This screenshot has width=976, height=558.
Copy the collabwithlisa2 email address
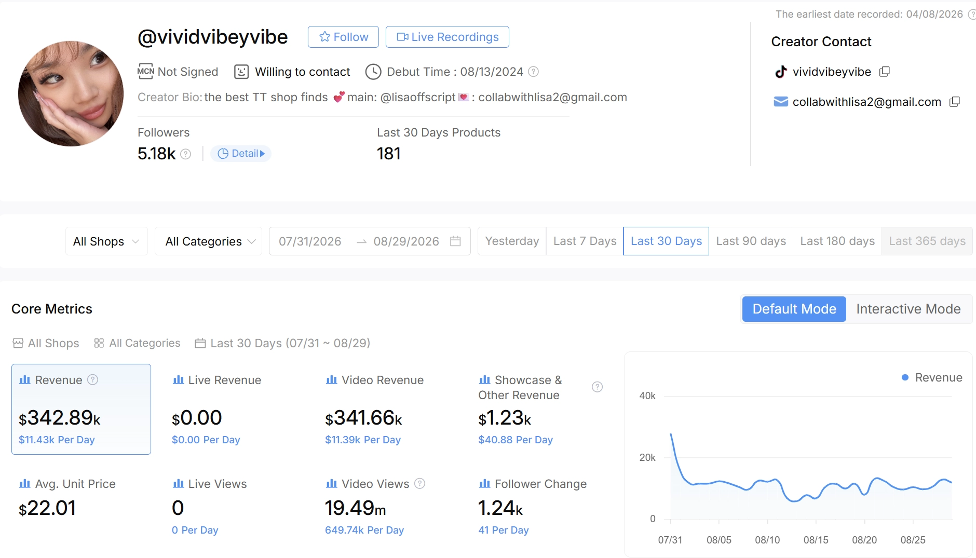(954, 102)
